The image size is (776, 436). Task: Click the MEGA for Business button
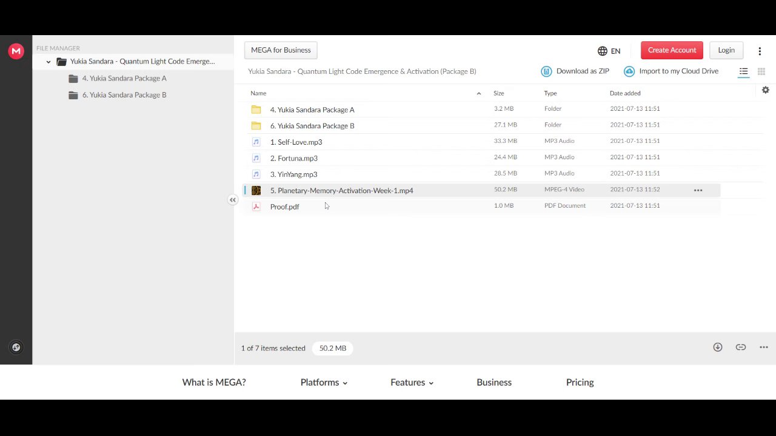281,50
